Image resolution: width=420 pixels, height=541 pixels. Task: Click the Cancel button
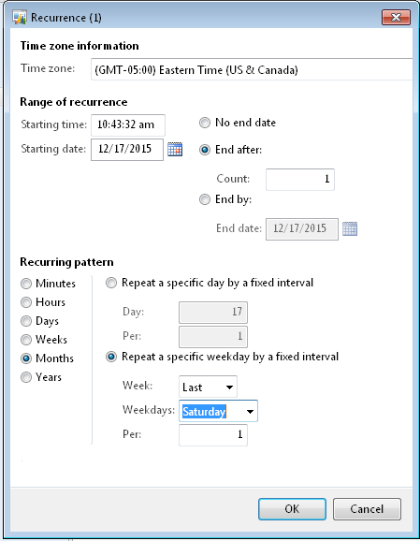coord(367,509)
